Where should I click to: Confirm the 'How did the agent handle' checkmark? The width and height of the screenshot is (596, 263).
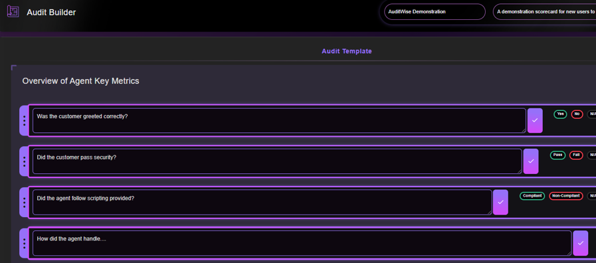click(581, 243)
